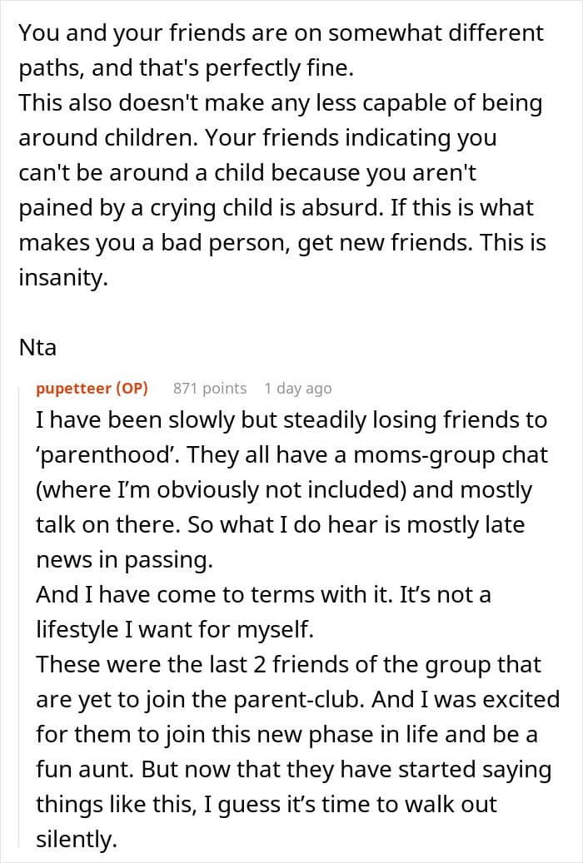
Task: Click the line beginning 'This also doesn't make'
Action: click(281, 103)
